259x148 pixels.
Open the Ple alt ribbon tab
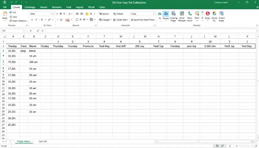(91, 7)
